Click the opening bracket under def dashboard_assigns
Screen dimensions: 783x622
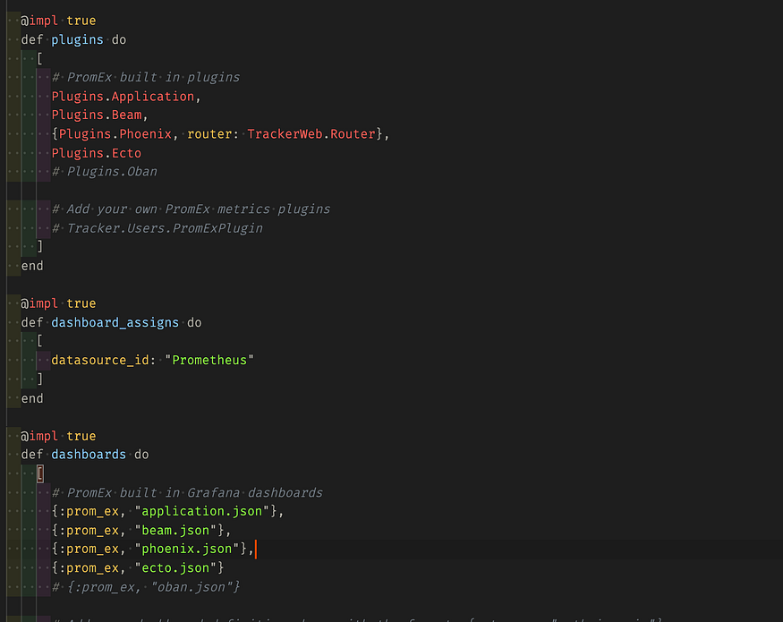click(40, 341)
